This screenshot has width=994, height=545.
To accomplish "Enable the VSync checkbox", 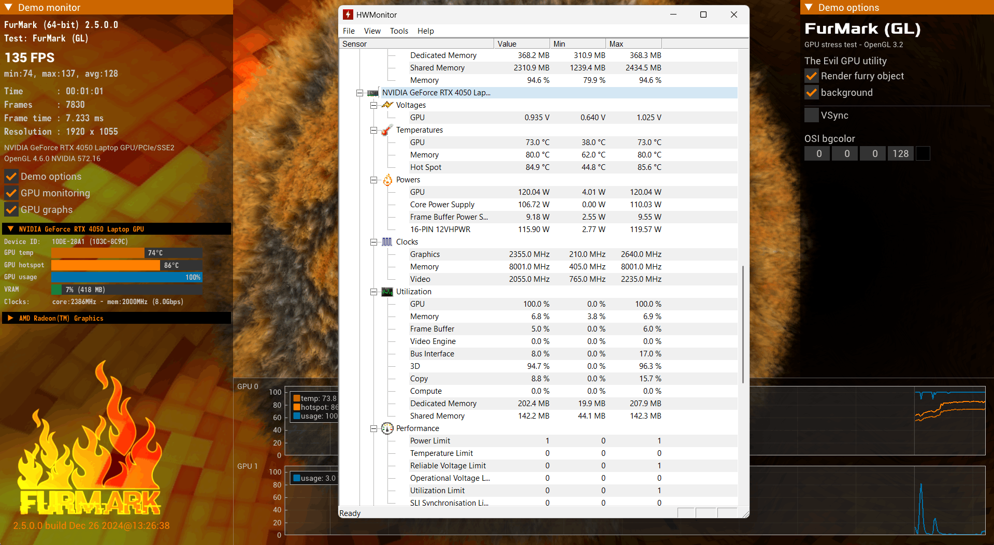I will click(812, 115).
